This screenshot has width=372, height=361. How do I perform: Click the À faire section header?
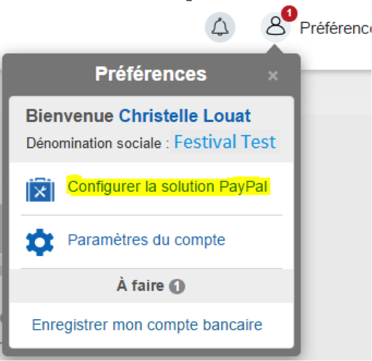tap(141, 286)
